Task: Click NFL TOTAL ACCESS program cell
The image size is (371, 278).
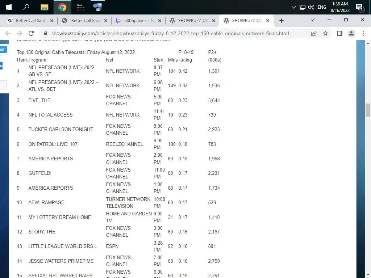Action: click(x=50, y=115)
